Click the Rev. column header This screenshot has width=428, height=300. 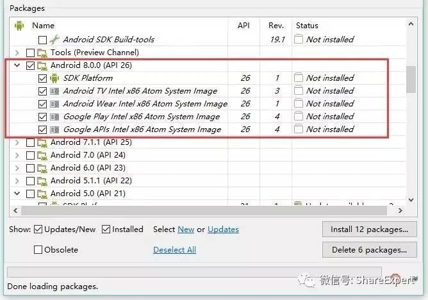coord(276,26)
